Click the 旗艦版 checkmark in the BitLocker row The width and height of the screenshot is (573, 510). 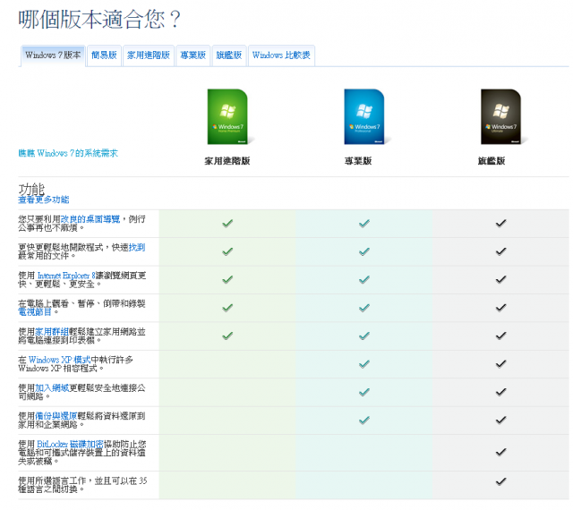coord(500,452)
